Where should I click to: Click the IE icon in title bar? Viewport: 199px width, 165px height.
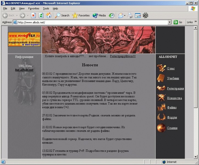(3, 3)
